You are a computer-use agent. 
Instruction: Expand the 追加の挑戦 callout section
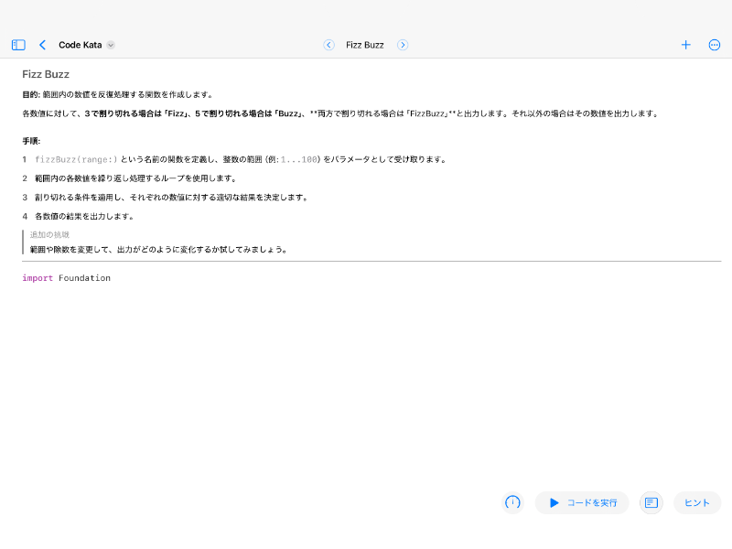tap(49, 234)
